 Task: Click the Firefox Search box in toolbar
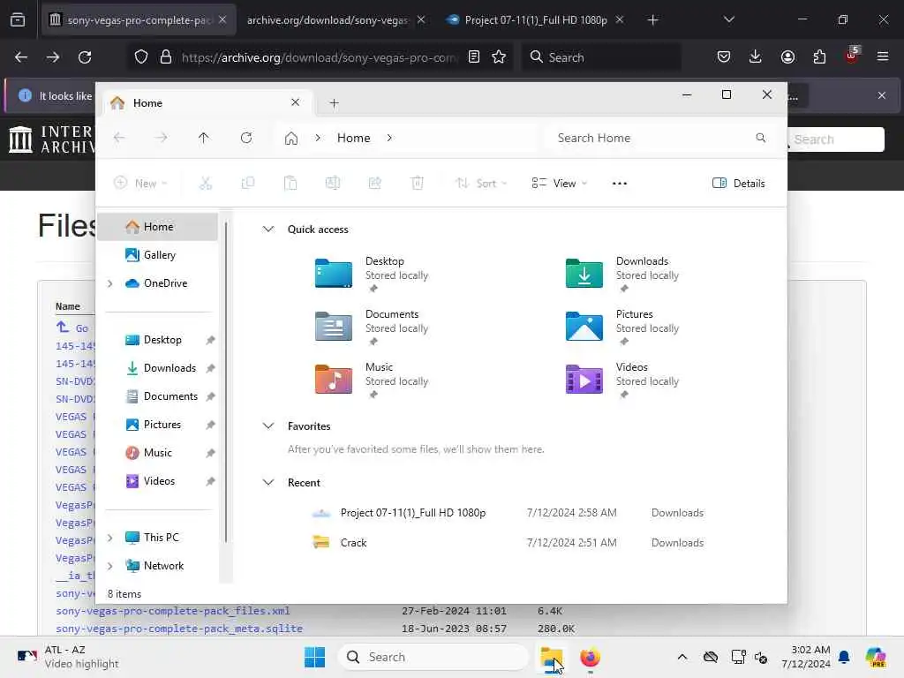[x=602, y=57]
